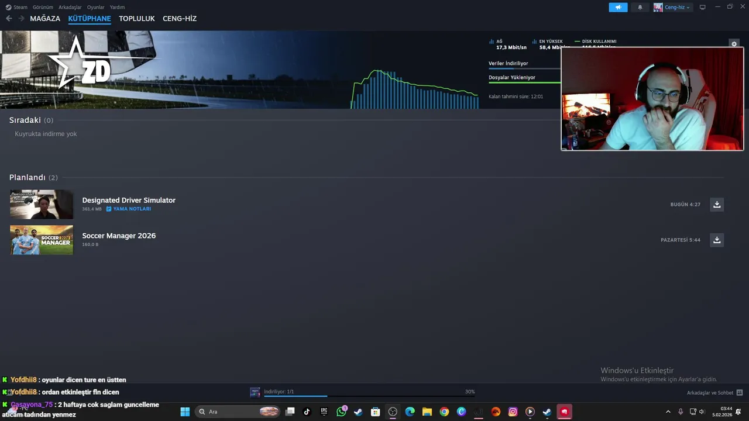Open TikTok from the taskbar
Viewport: 749px width, 421px height.
coord(307,412)
